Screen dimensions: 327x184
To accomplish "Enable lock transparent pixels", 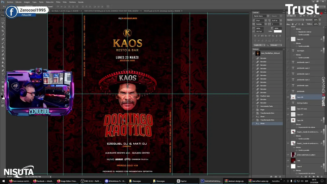I will pos(293,24).
